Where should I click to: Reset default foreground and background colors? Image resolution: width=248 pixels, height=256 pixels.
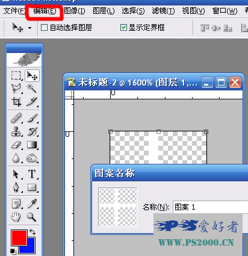[x=13, y=251]
